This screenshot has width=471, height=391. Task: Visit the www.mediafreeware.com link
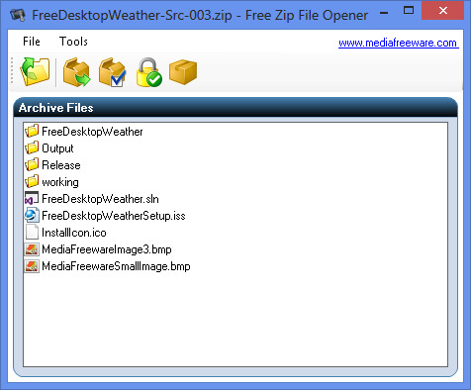coord(398,43)
